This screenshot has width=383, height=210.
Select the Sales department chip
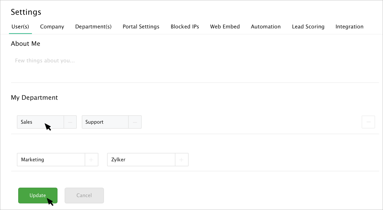click(x=40, y=122)
